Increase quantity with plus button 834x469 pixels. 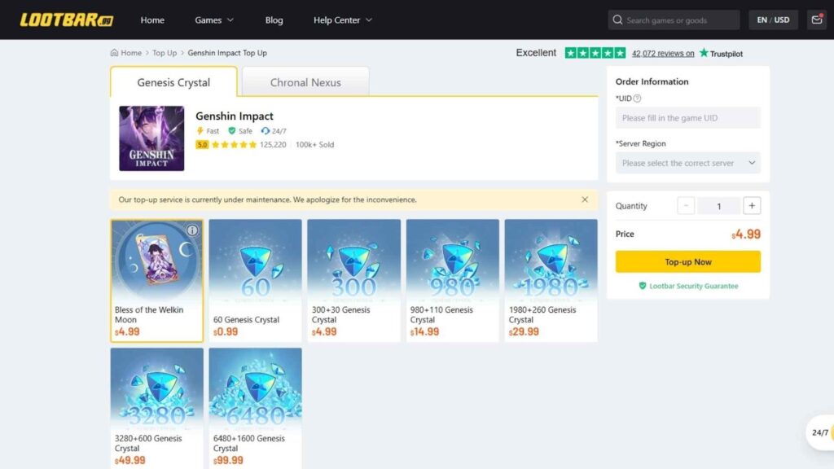[752, 206]
